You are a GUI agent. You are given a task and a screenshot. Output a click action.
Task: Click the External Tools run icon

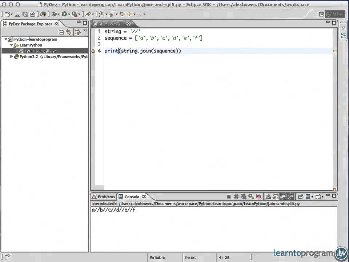pos(75,14)
